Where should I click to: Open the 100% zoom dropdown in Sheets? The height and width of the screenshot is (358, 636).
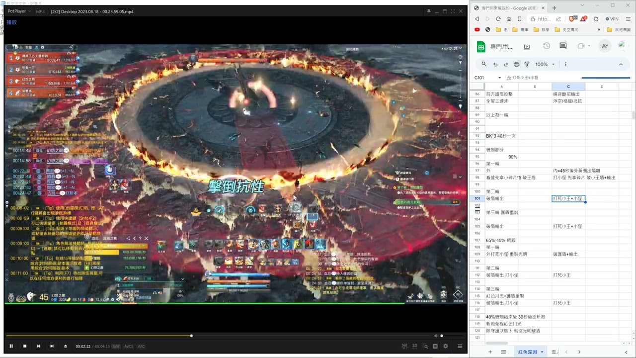[545, 65]
